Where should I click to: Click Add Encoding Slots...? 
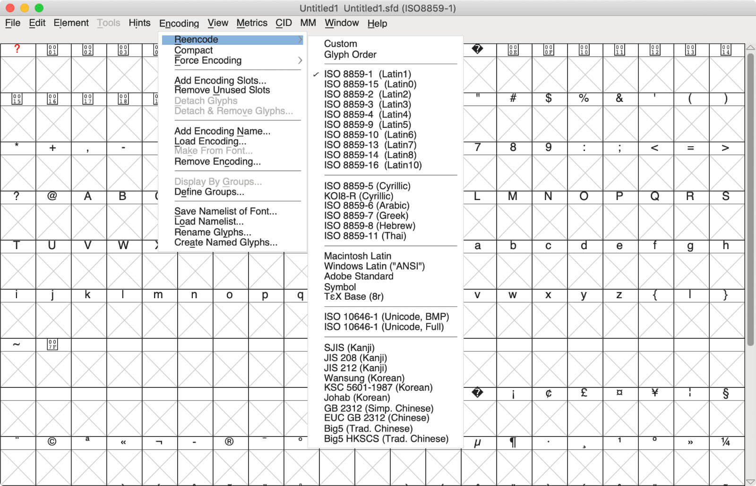pos(219,80)
